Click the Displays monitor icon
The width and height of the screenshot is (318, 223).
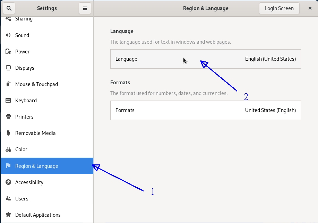click(x=8, y=68)
